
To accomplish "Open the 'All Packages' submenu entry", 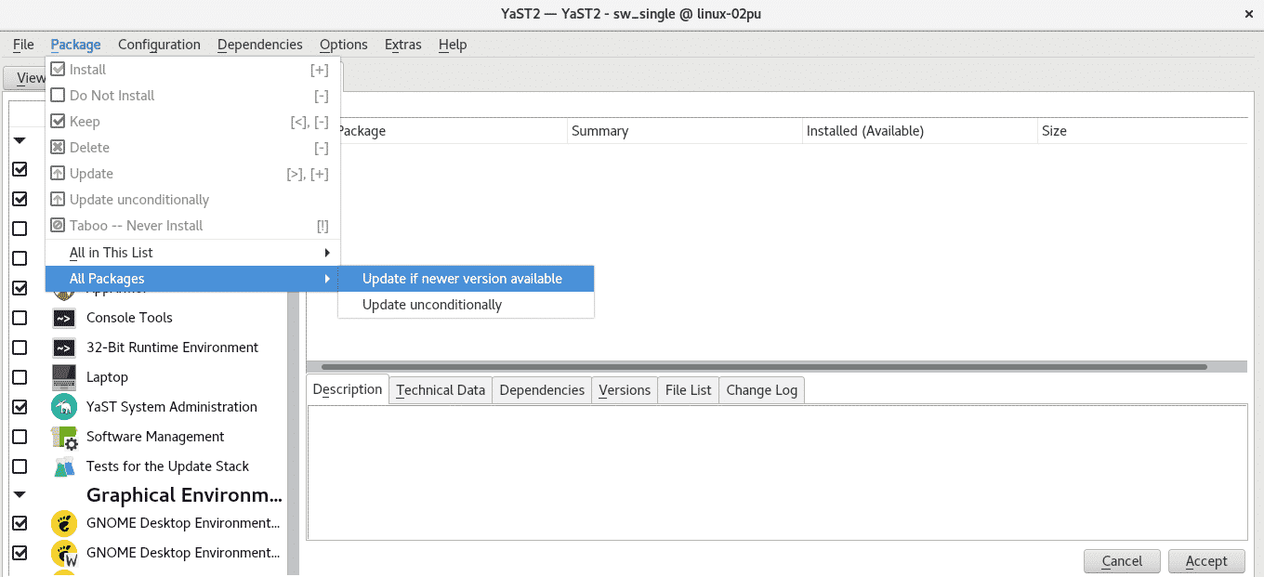I will [193, 279].
